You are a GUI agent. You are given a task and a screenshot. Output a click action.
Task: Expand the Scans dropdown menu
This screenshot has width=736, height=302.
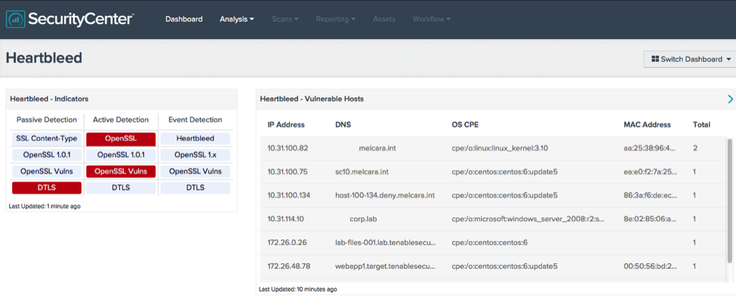(285, 20)
